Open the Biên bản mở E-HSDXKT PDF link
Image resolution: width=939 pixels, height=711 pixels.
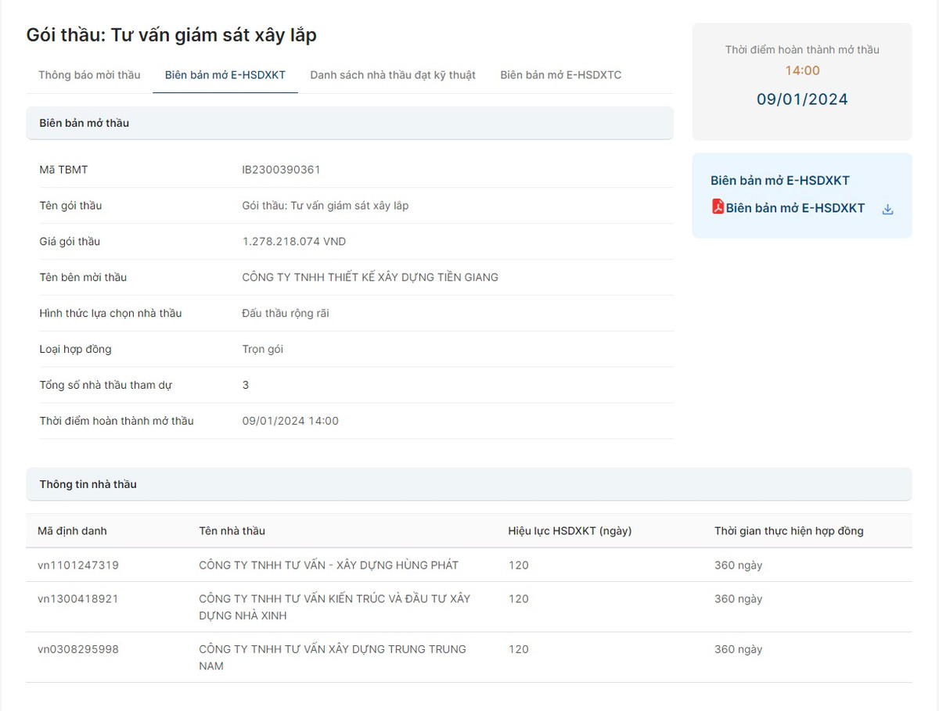point(795,208)
